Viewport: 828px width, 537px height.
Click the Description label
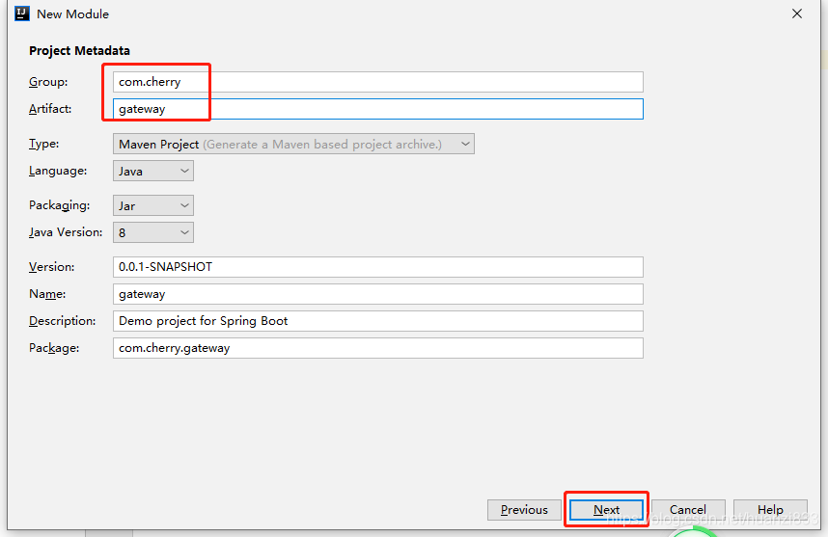63,321
